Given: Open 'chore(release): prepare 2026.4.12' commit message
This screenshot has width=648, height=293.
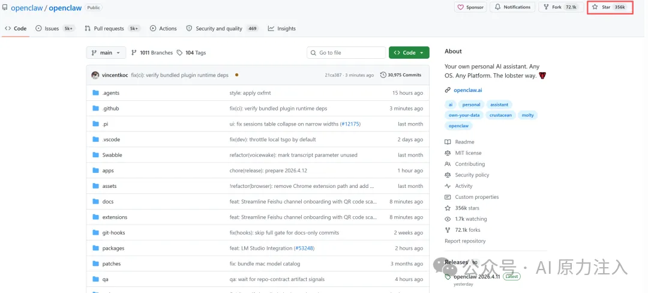Looking at the screenshot, I should click(x=268, y=171).
